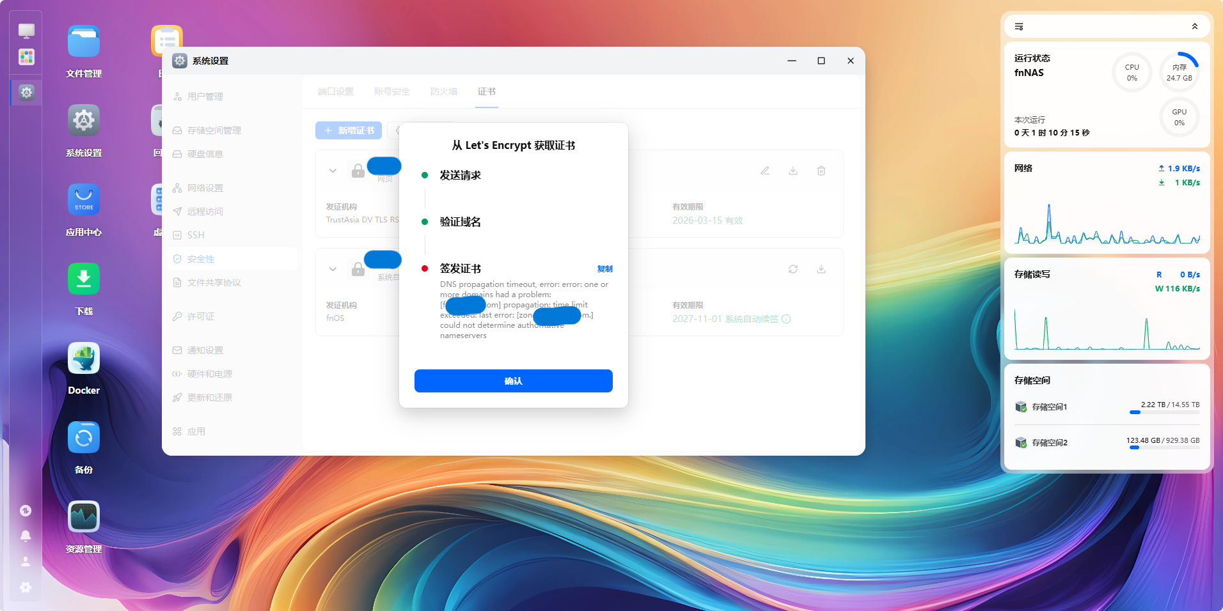The width and height of the screenshot is (1223, 611).
Task: Click the 签发证书 failed step
Action: tap(460, 269)
